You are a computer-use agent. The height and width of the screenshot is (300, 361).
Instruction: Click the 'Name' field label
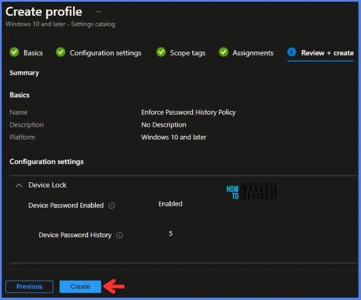click(x=18, y=112)
